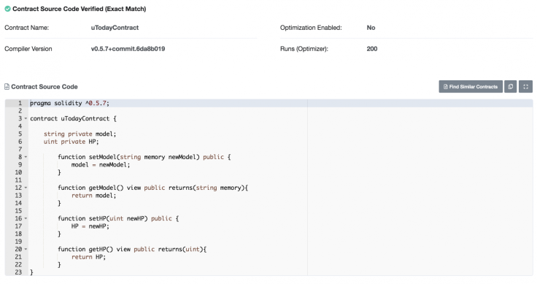Click the uint private HP line
Screen dimensions: 537x284
(x=71, y=142)
